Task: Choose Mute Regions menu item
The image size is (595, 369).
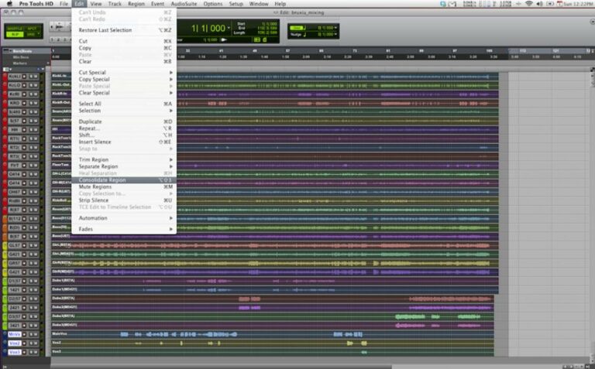Action: point(126,186)
